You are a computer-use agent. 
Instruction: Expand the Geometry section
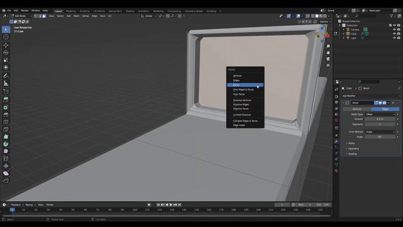click(x=353, y=149)
